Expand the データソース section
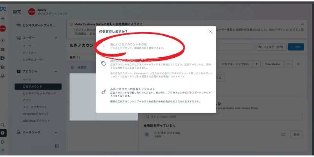This screenshot has height=157, width=314. point(56,132)
